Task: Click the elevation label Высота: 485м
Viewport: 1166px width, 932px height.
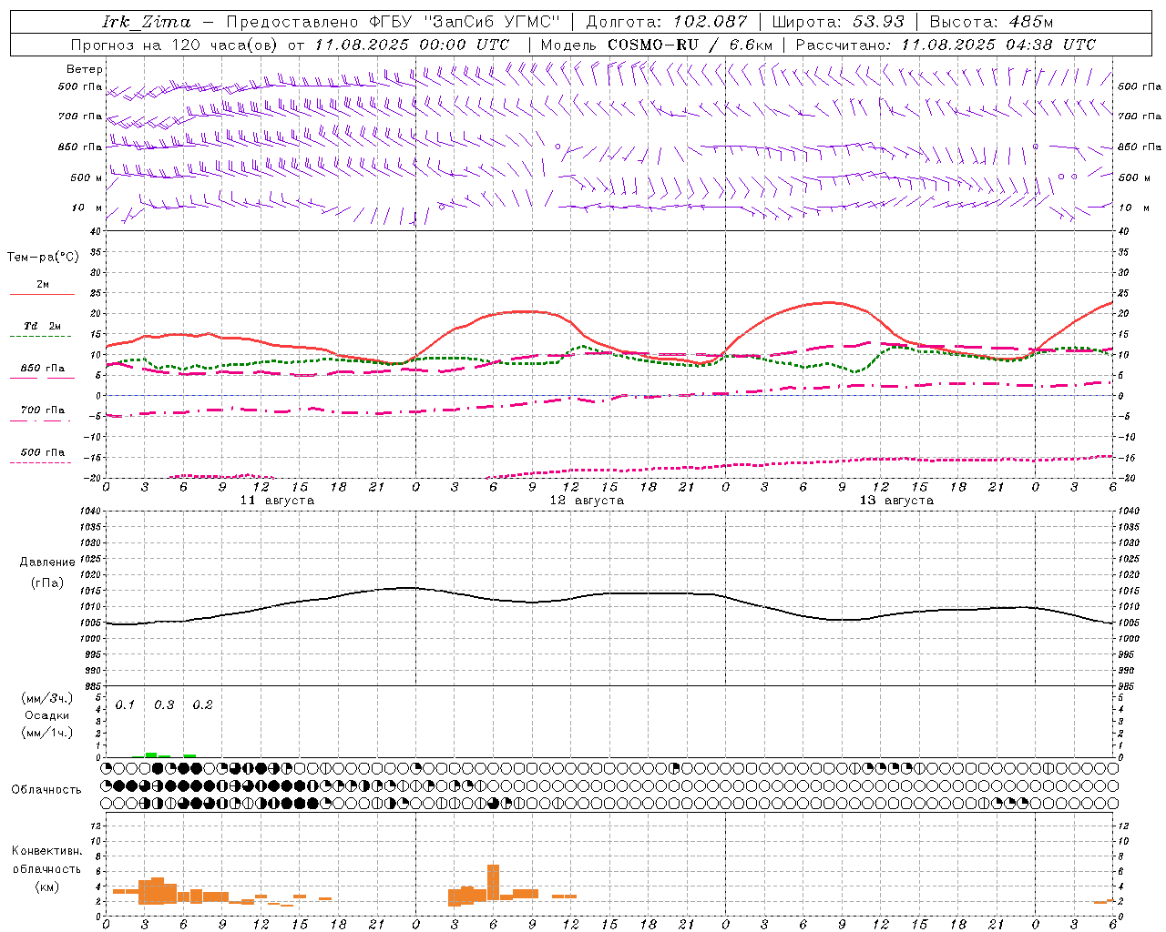Action: click(x=991, y=22)
